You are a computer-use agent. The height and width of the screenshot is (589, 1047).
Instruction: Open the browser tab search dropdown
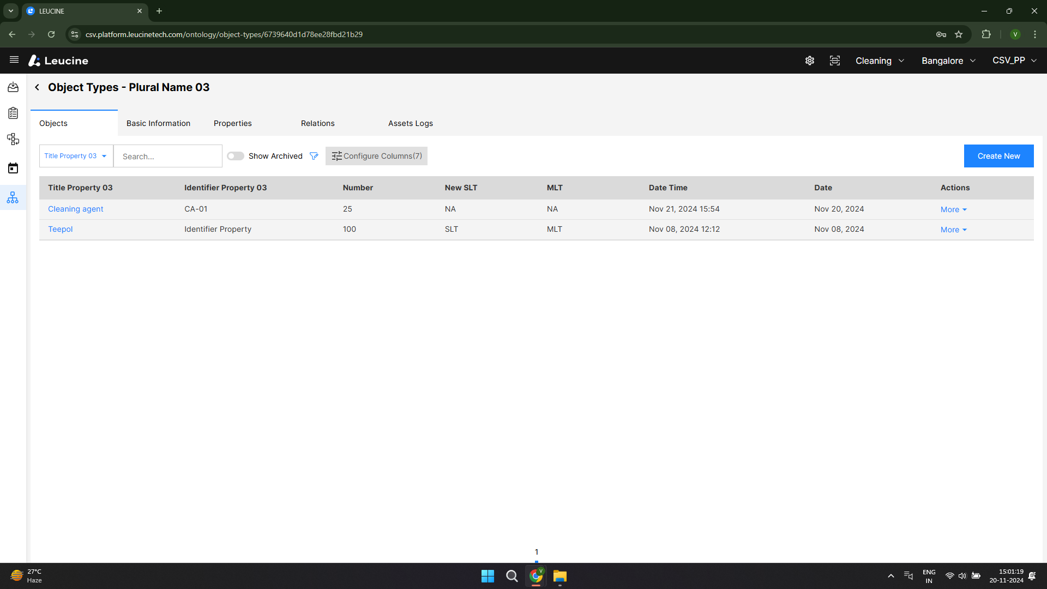(10, 11)
